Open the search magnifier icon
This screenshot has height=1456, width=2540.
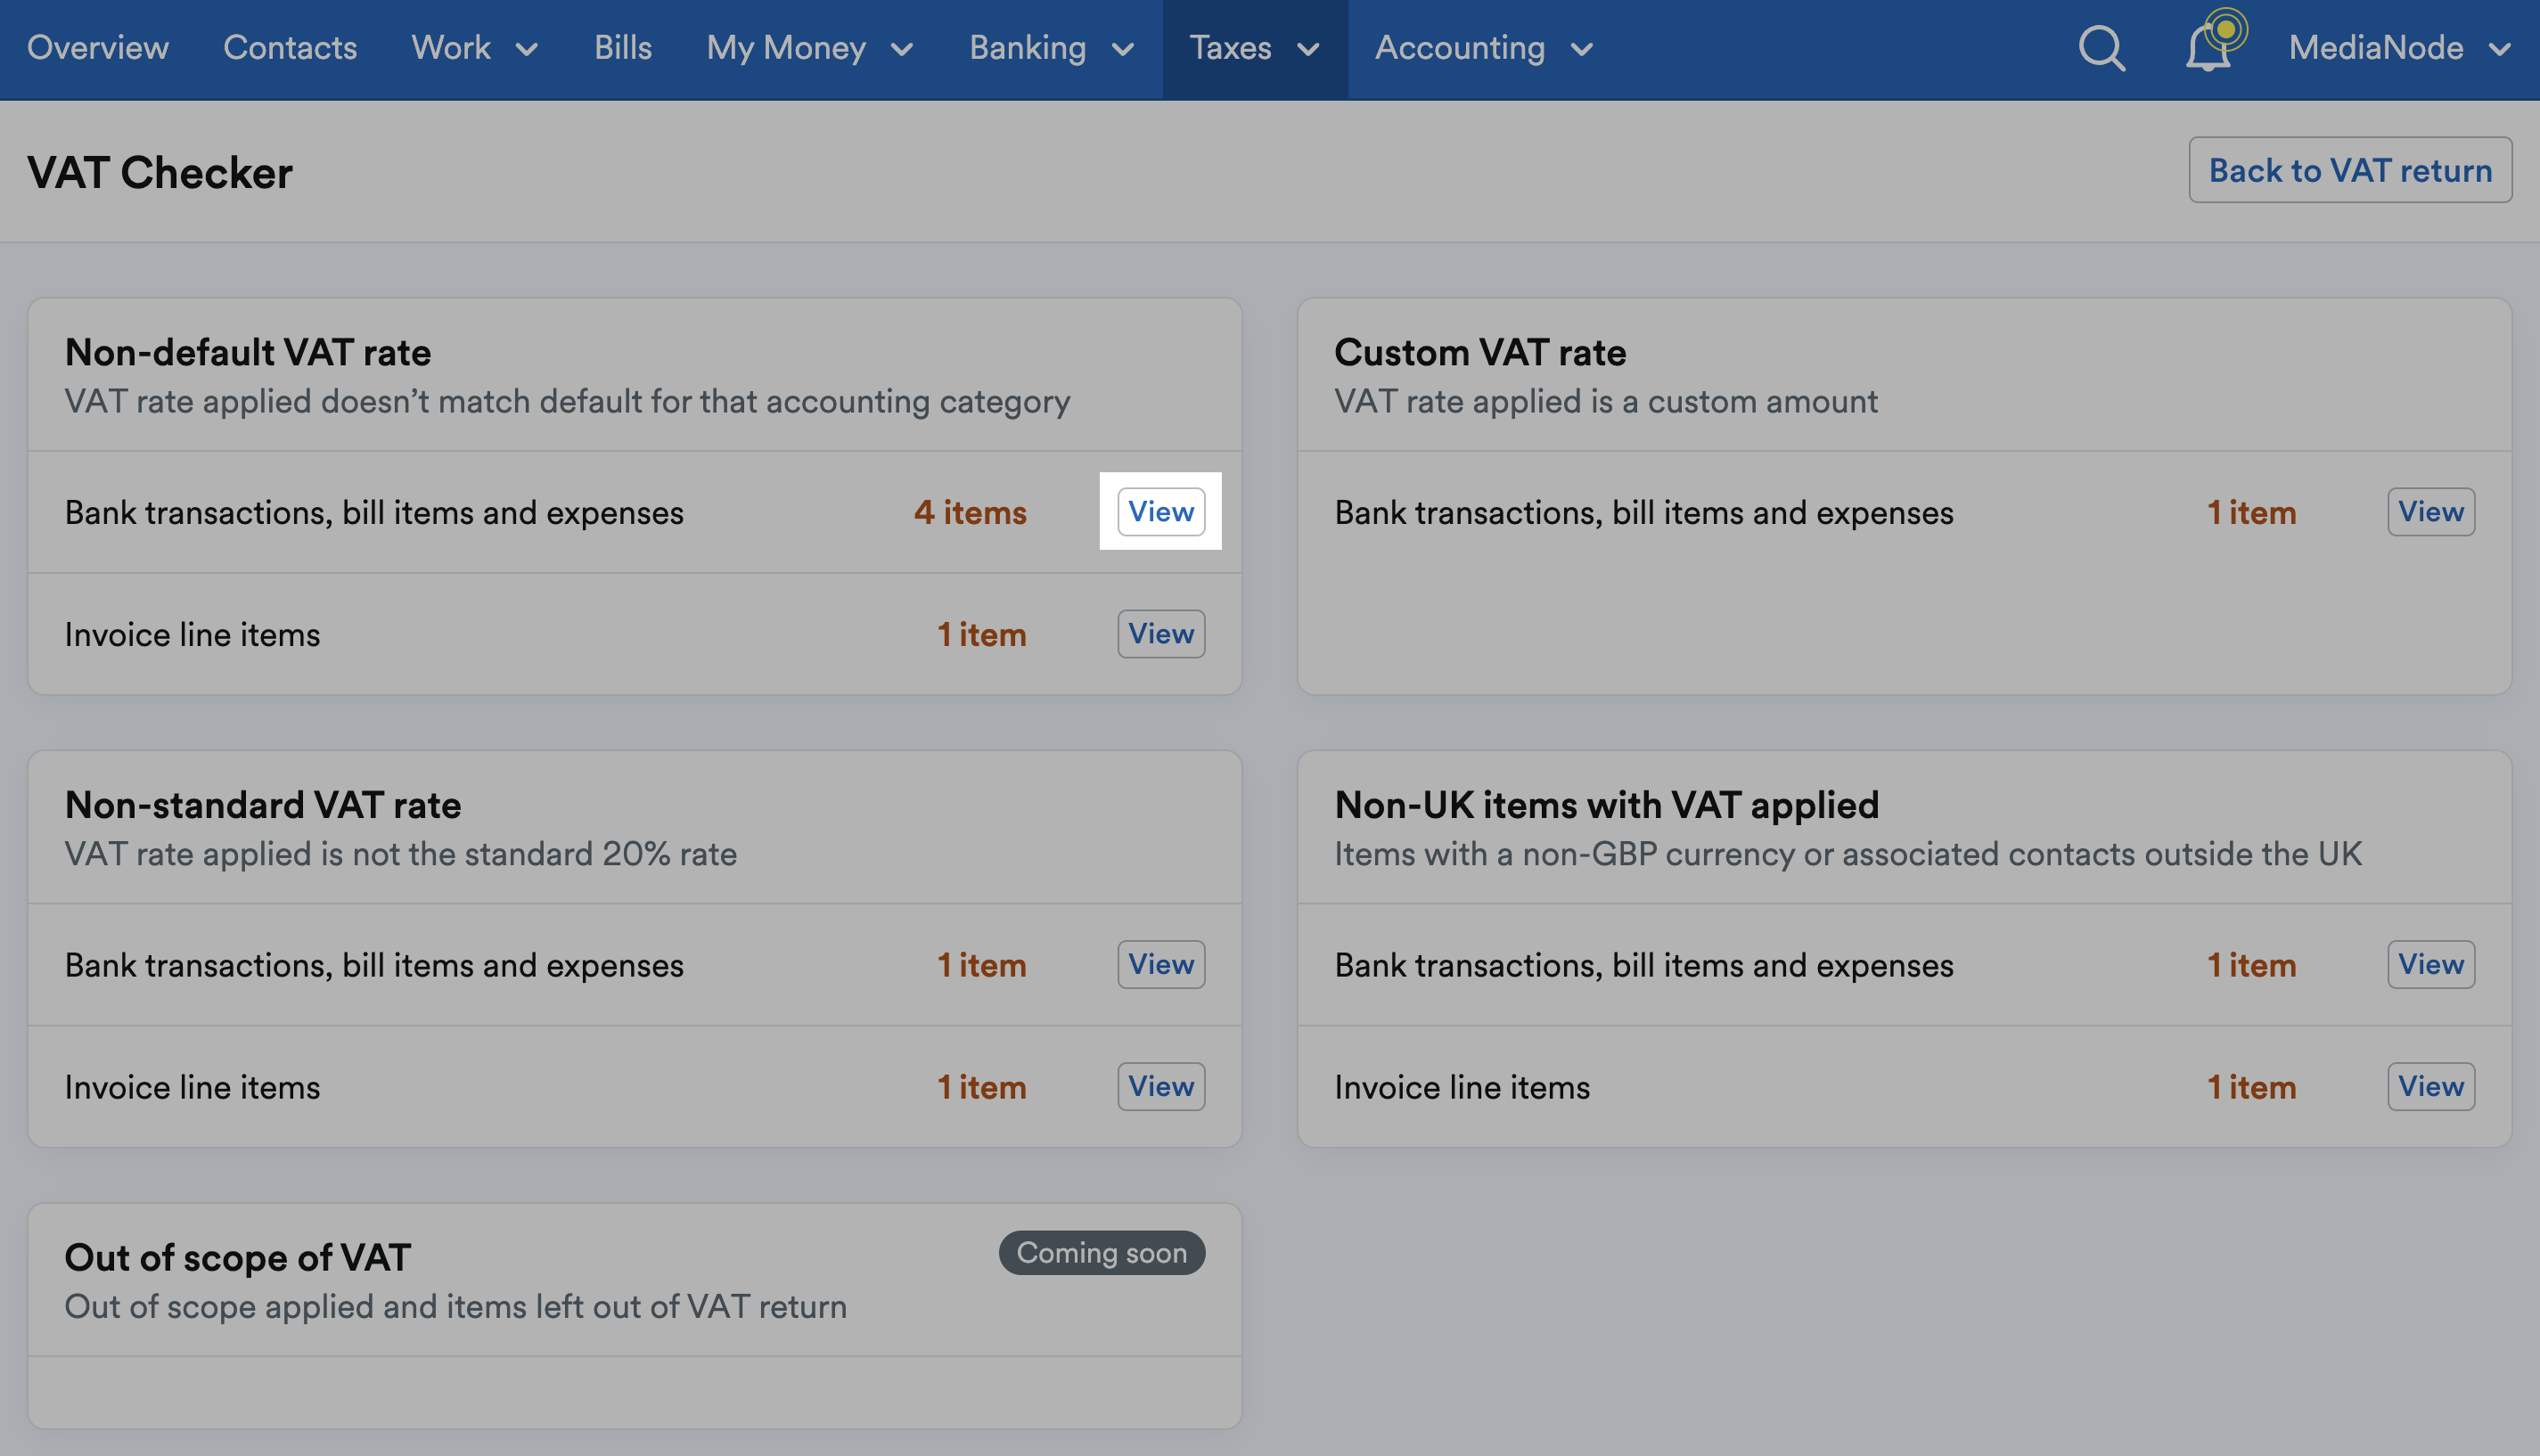[2101, 48]
